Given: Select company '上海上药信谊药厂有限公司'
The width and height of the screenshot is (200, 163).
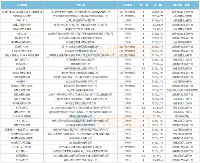Looking at the screenshot, I should click(x=80, y=21).
